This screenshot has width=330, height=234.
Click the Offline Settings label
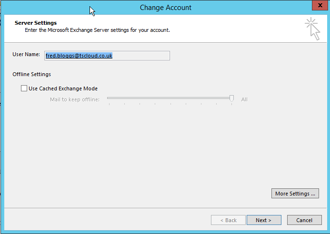coord(31,74)
